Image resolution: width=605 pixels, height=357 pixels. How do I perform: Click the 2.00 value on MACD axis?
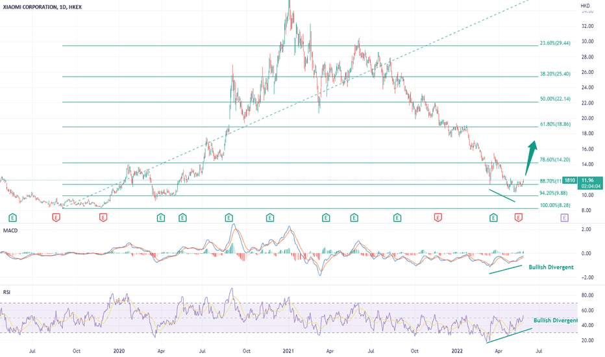click(586, 229)
